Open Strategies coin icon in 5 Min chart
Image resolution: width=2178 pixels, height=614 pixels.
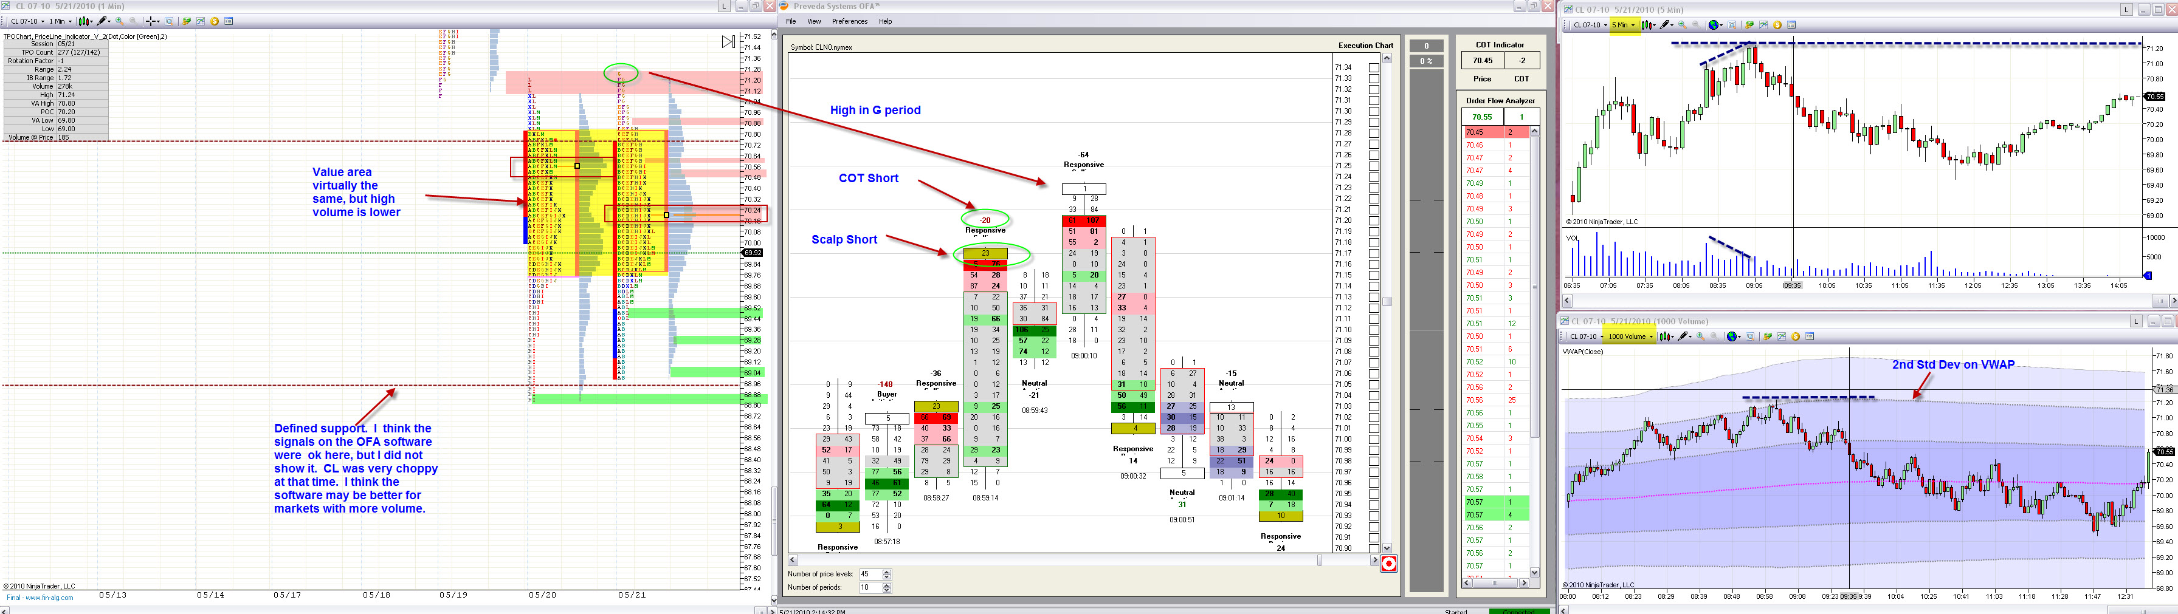tap(1777, 24)
